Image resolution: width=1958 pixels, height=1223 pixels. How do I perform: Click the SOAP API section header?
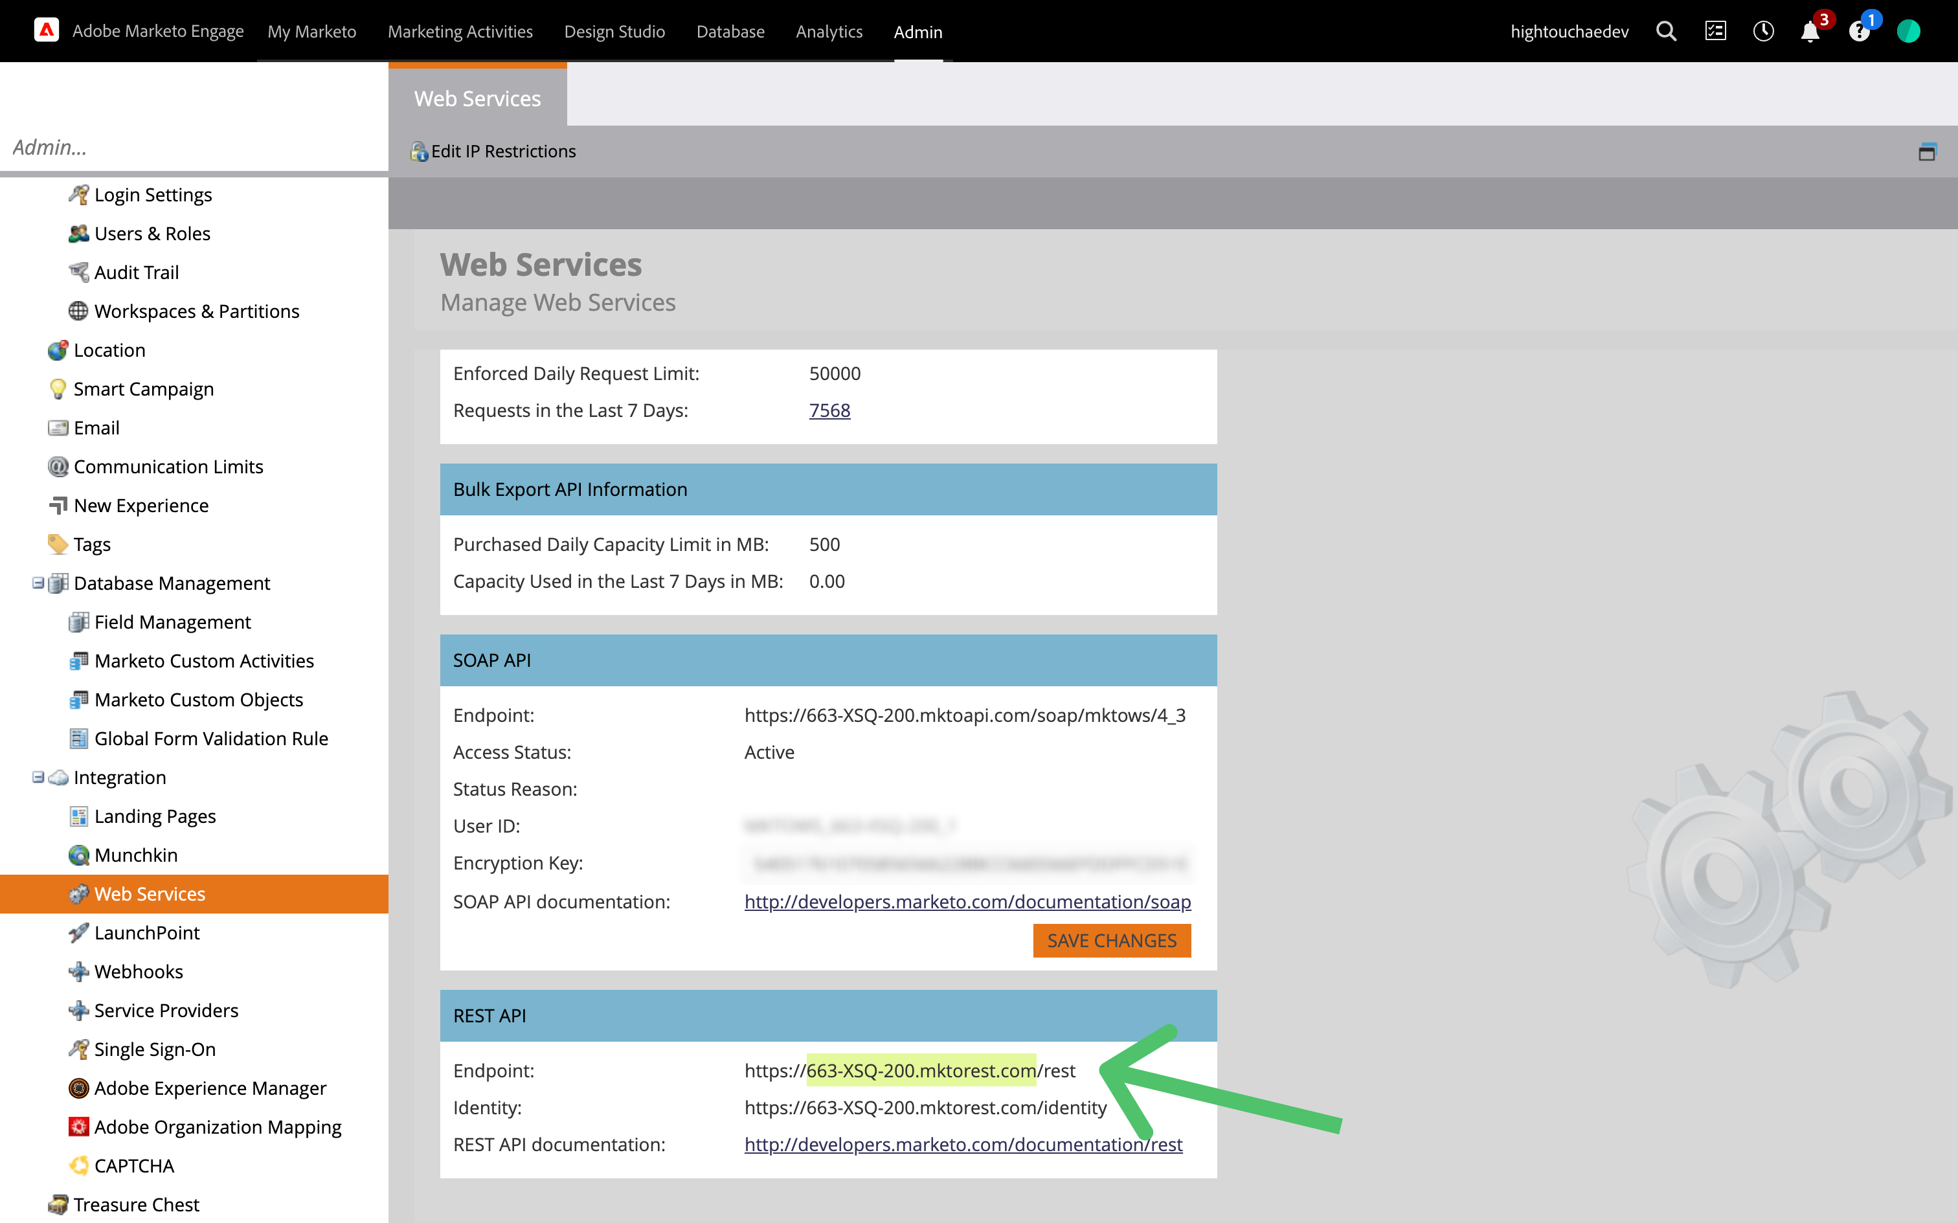tap(828, 660)
